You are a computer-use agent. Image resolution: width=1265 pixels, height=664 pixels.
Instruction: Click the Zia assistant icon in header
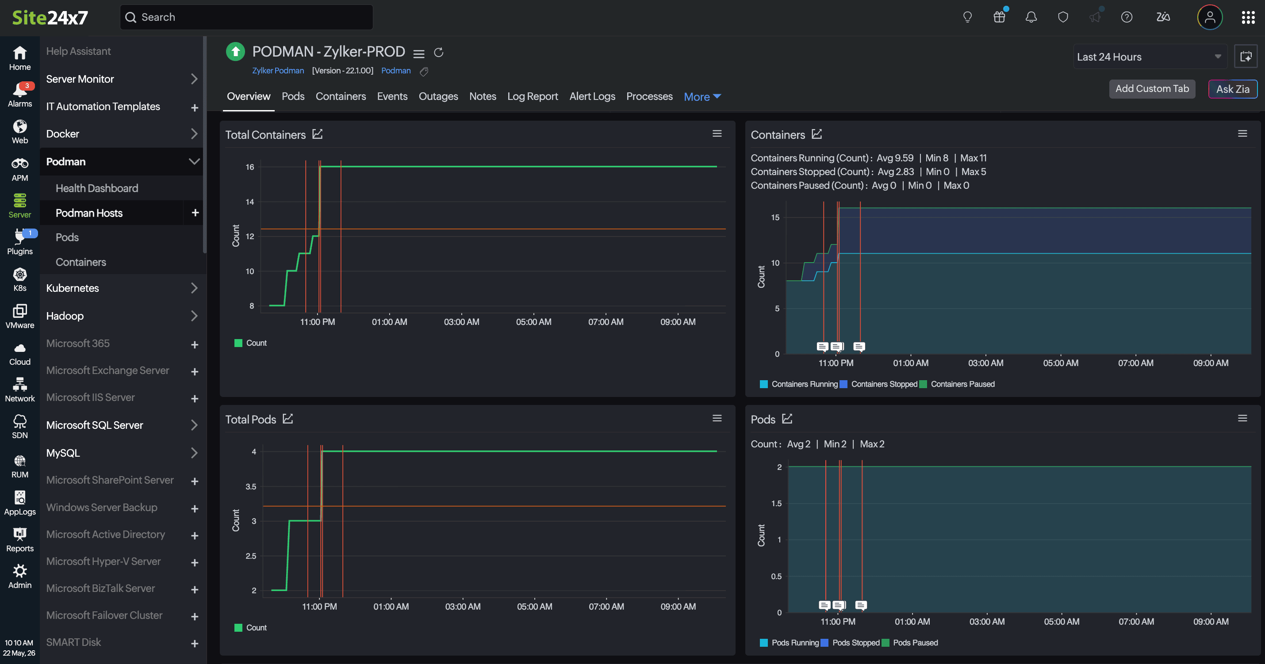(x=1163, y=17)
